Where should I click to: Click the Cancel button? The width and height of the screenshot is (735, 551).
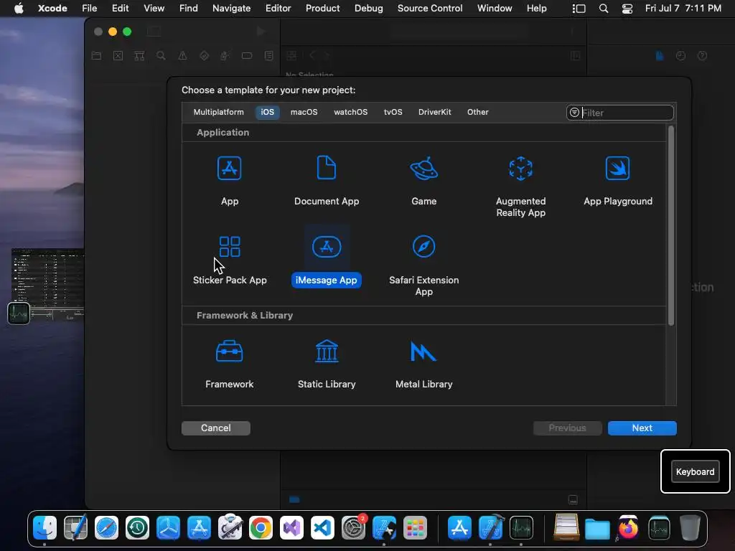click(x=215, y=428)
